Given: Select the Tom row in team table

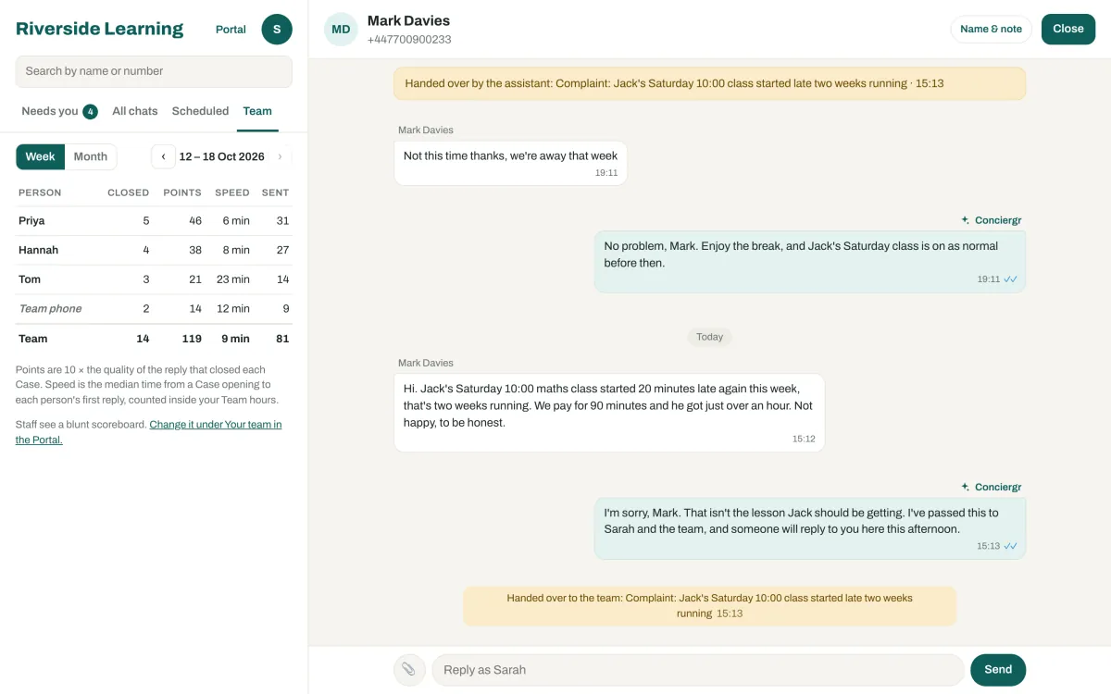Looking at the screenshot, I should click(x=154, y=279).
